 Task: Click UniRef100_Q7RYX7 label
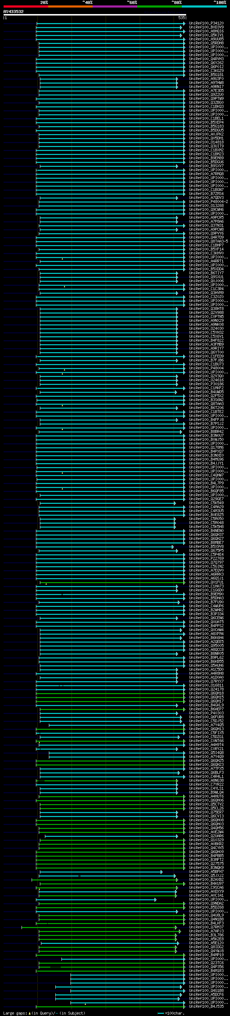(206, 682)
